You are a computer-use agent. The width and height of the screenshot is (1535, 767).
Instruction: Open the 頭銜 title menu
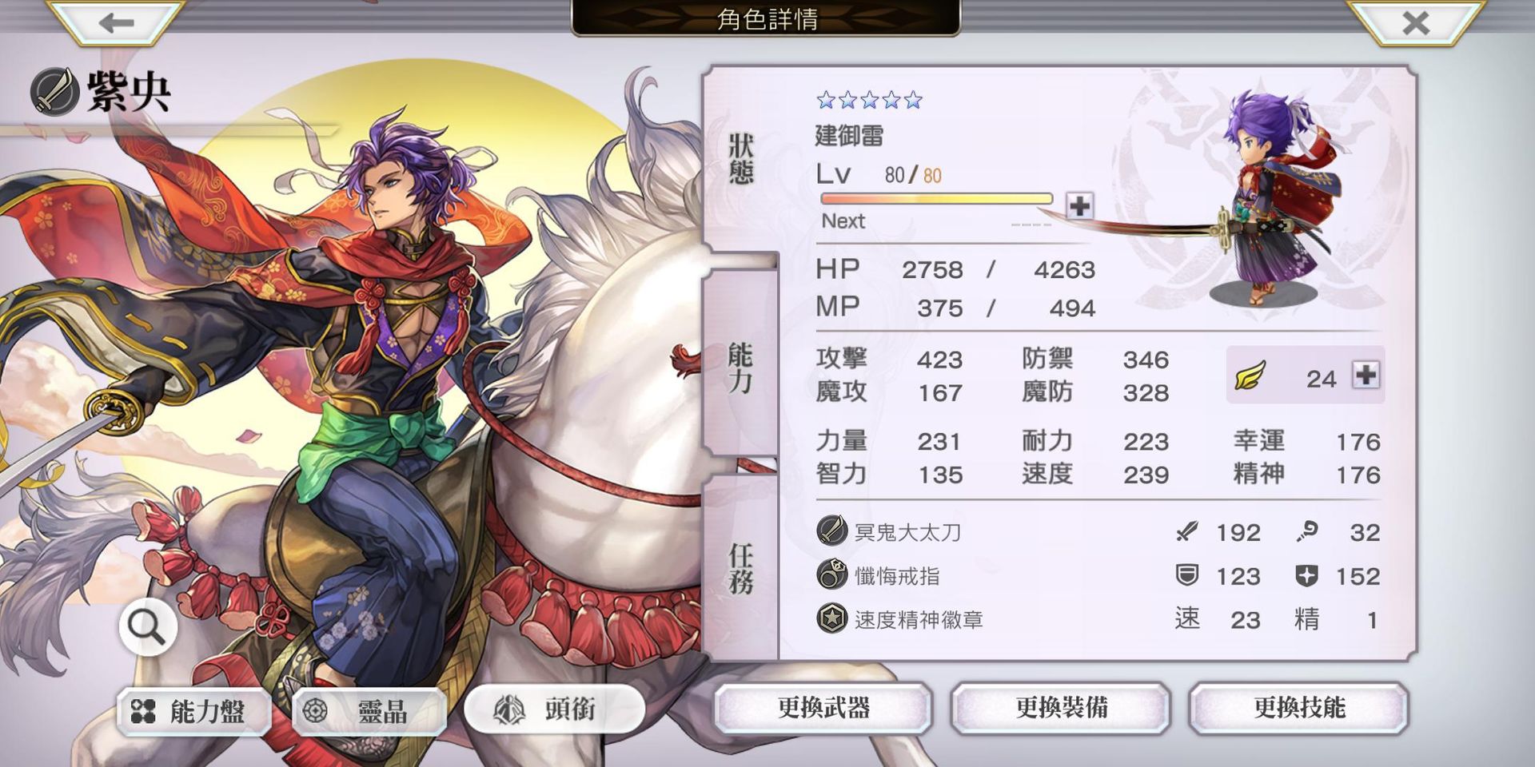click(554, 709)
